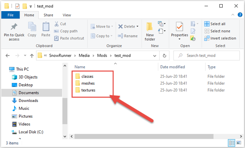Expand the Properties dropdown arrow
Image resolution: width=245 pixels, height=148 pixels.
coord(179,39)
